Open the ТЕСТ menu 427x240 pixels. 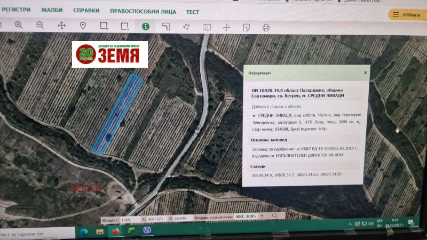(x=193, y=12)
